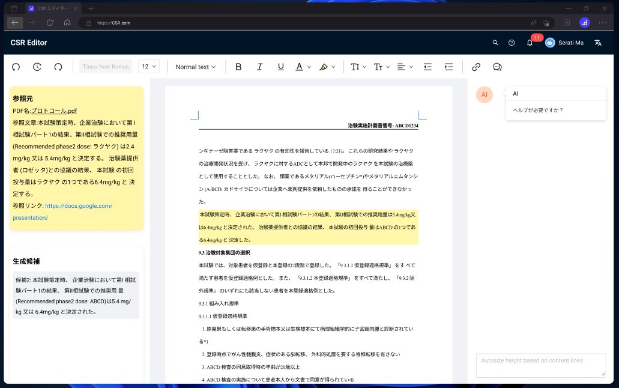The width and height of the screenshot is (619, 388).
Task: Click the 参照元 panel heading
Action: 23,99
